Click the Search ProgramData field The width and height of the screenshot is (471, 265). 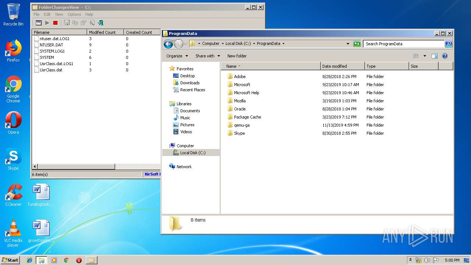tap(404, 44)
